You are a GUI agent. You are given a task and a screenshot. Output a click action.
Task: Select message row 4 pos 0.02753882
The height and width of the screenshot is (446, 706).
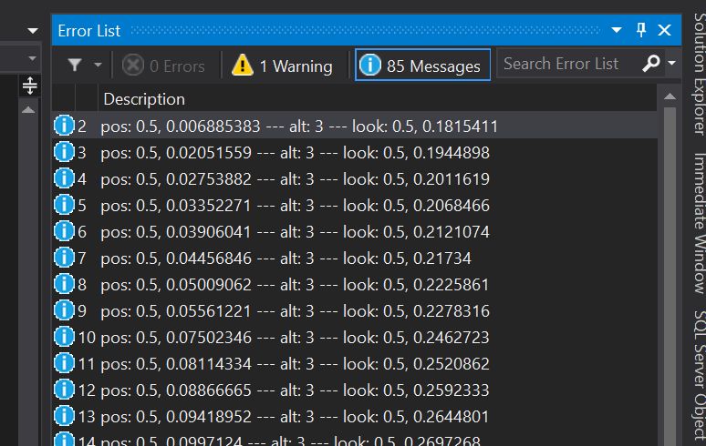tap(355, 179)
